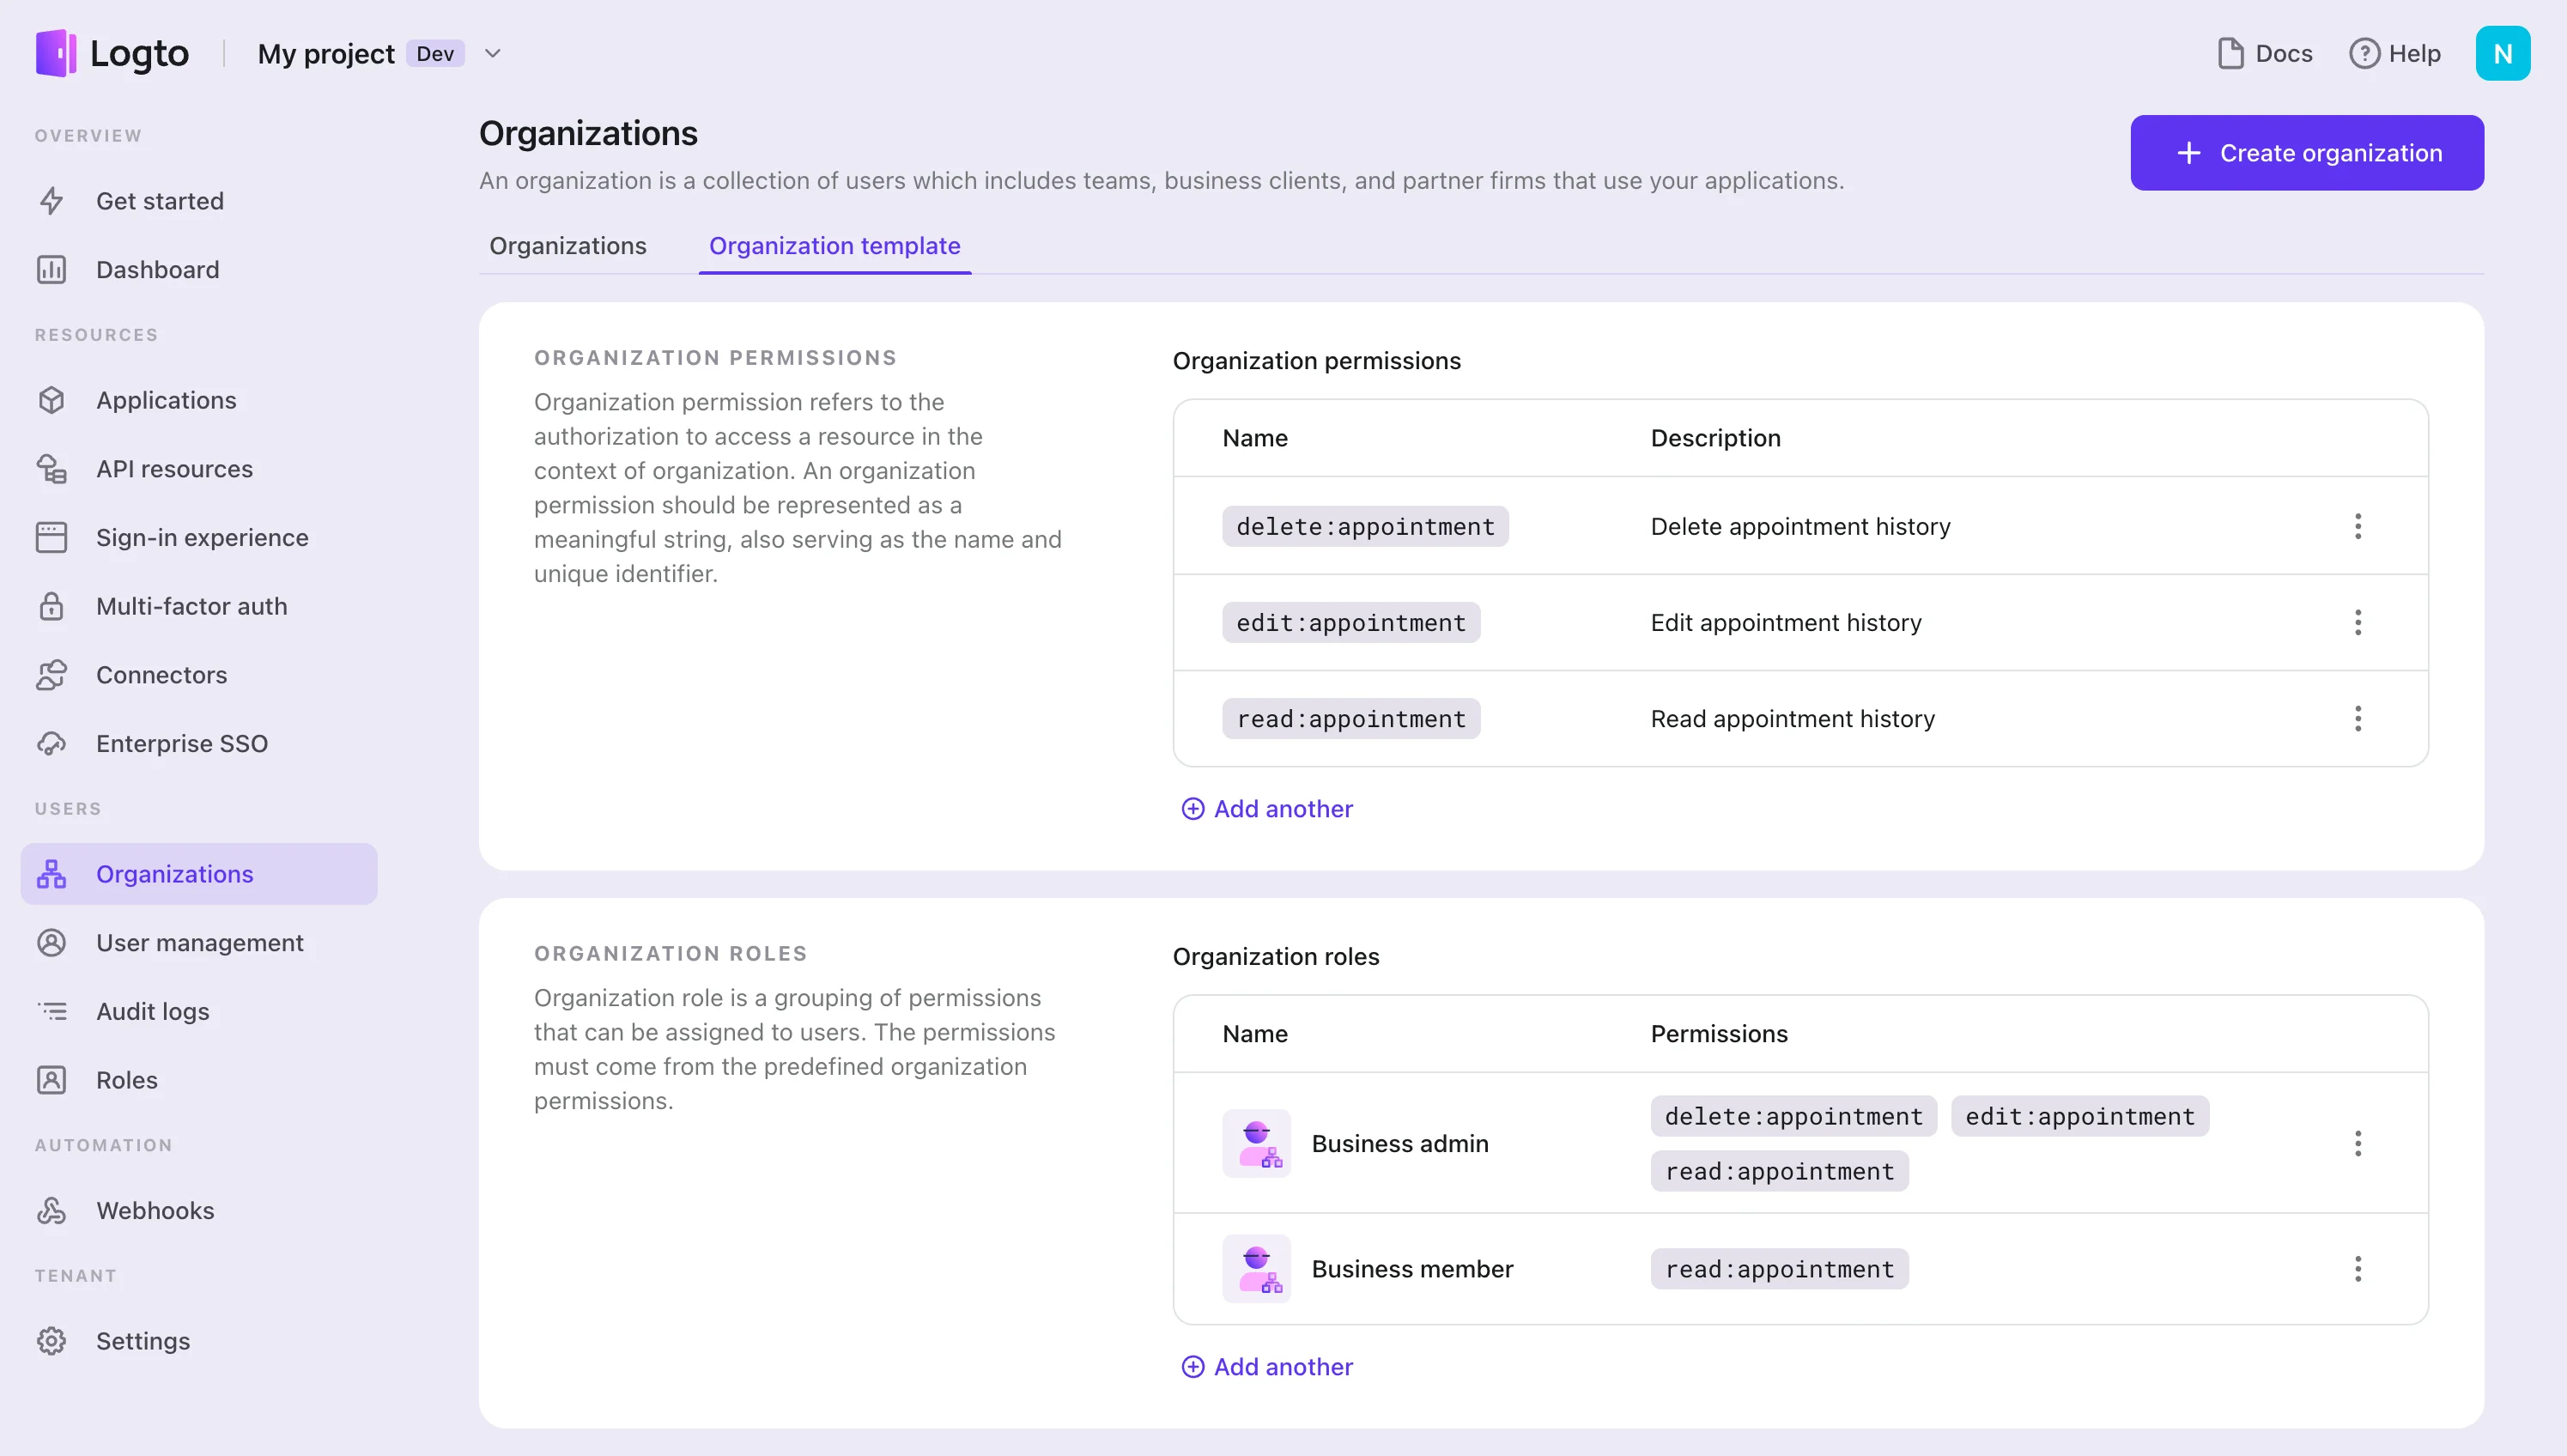Click the Create organization button
The height and width of the screenshot is (1456, 2567).
pos(2306,152)
